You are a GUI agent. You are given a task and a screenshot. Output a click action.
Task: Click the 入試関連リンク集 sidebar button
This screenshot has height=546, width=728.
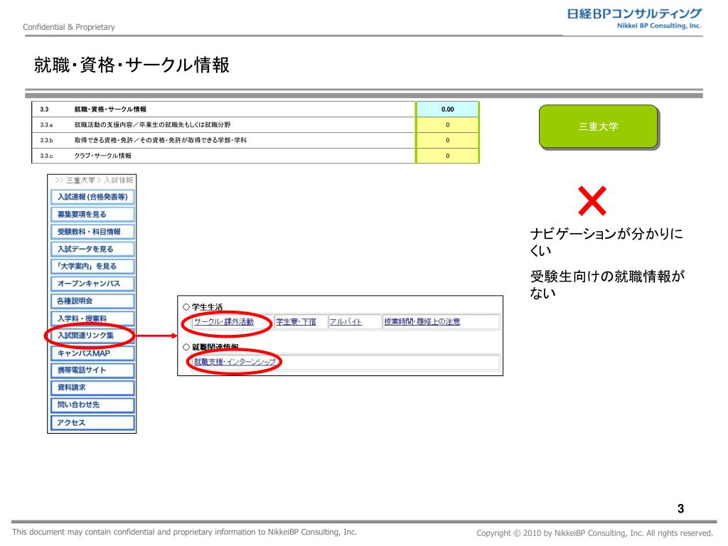pyautogui.click(x=92, y=336)
